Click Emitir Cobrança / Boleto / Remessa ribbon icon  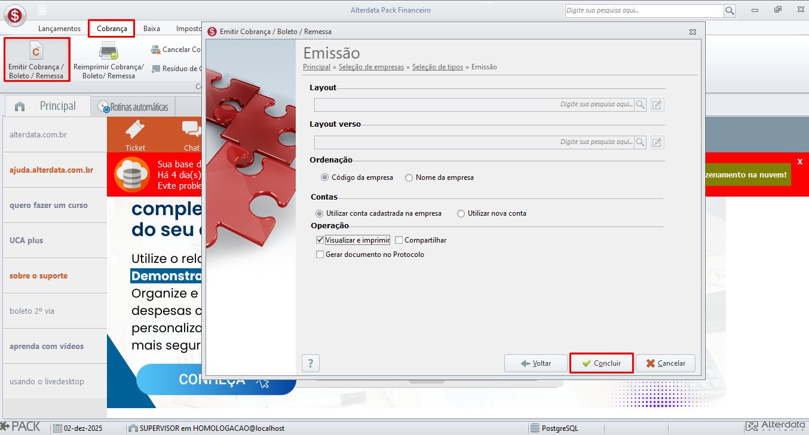(x=36, y=59)
